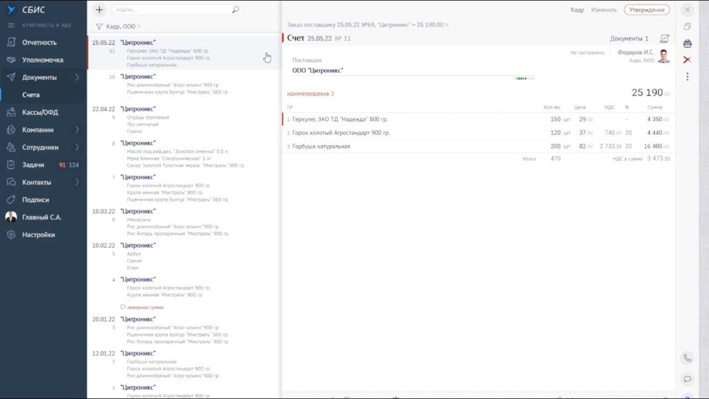Open the неверная сумма comment
This screenshot has width=709, height=399.
click(x=142, y=307)
